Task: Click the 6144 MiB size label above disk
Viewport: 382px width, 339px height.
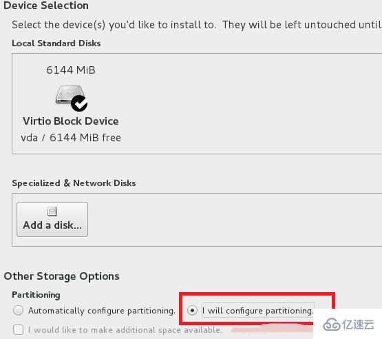Action: pyautogui.click(x=71, y=70)
